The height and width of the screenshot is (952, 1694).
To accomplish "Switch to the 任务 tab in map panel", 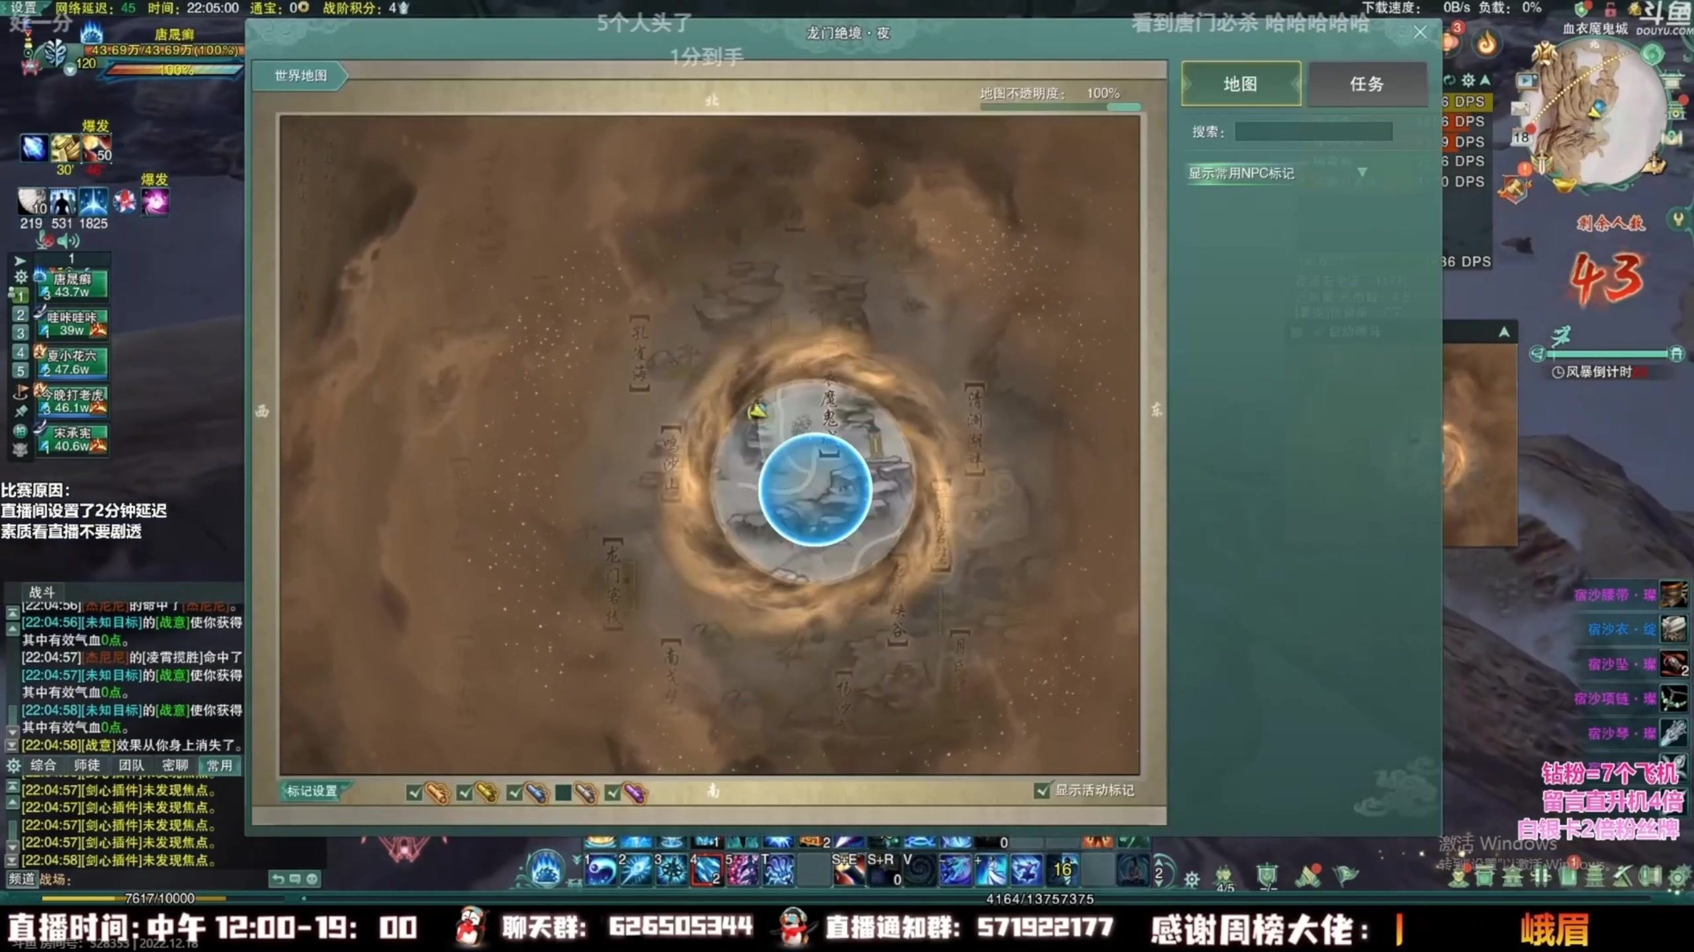I will click(1366, 84).
